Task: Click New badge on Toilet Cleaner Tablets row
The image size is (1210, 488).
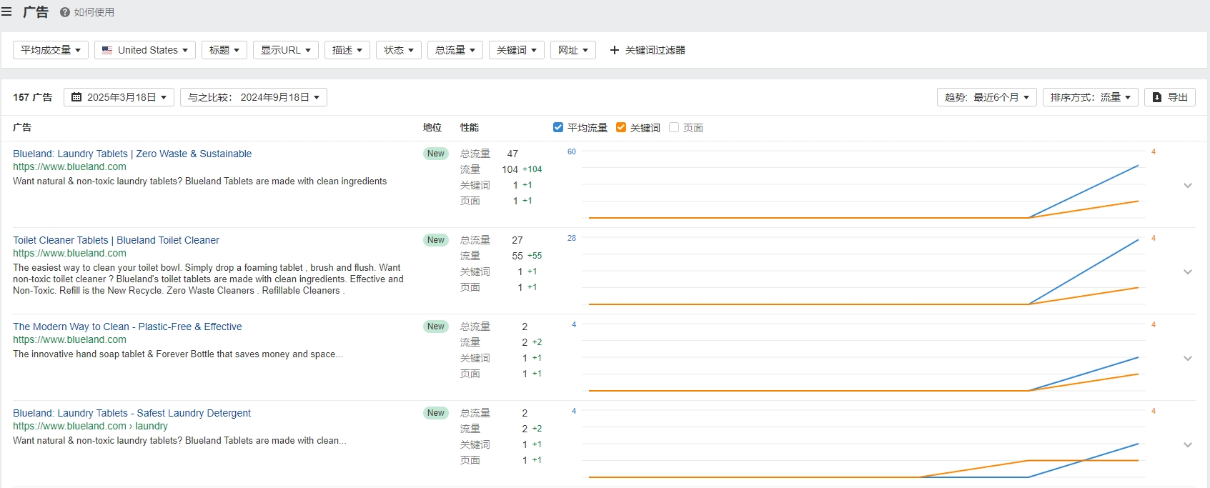Action: [x=436, y=240]
